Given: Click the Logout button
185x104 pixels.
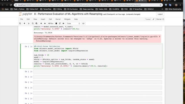Looking at the screenshot, I should click(160, 14).
